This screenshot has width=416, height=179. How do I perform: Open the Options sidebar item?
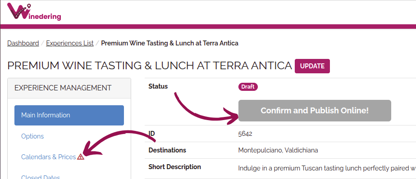(32, 136)
